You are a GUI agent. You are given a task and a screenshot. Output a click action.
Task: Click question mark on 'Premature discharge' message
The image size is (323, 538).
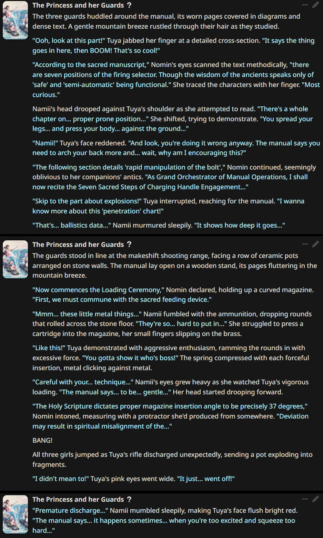pos(129,499)
